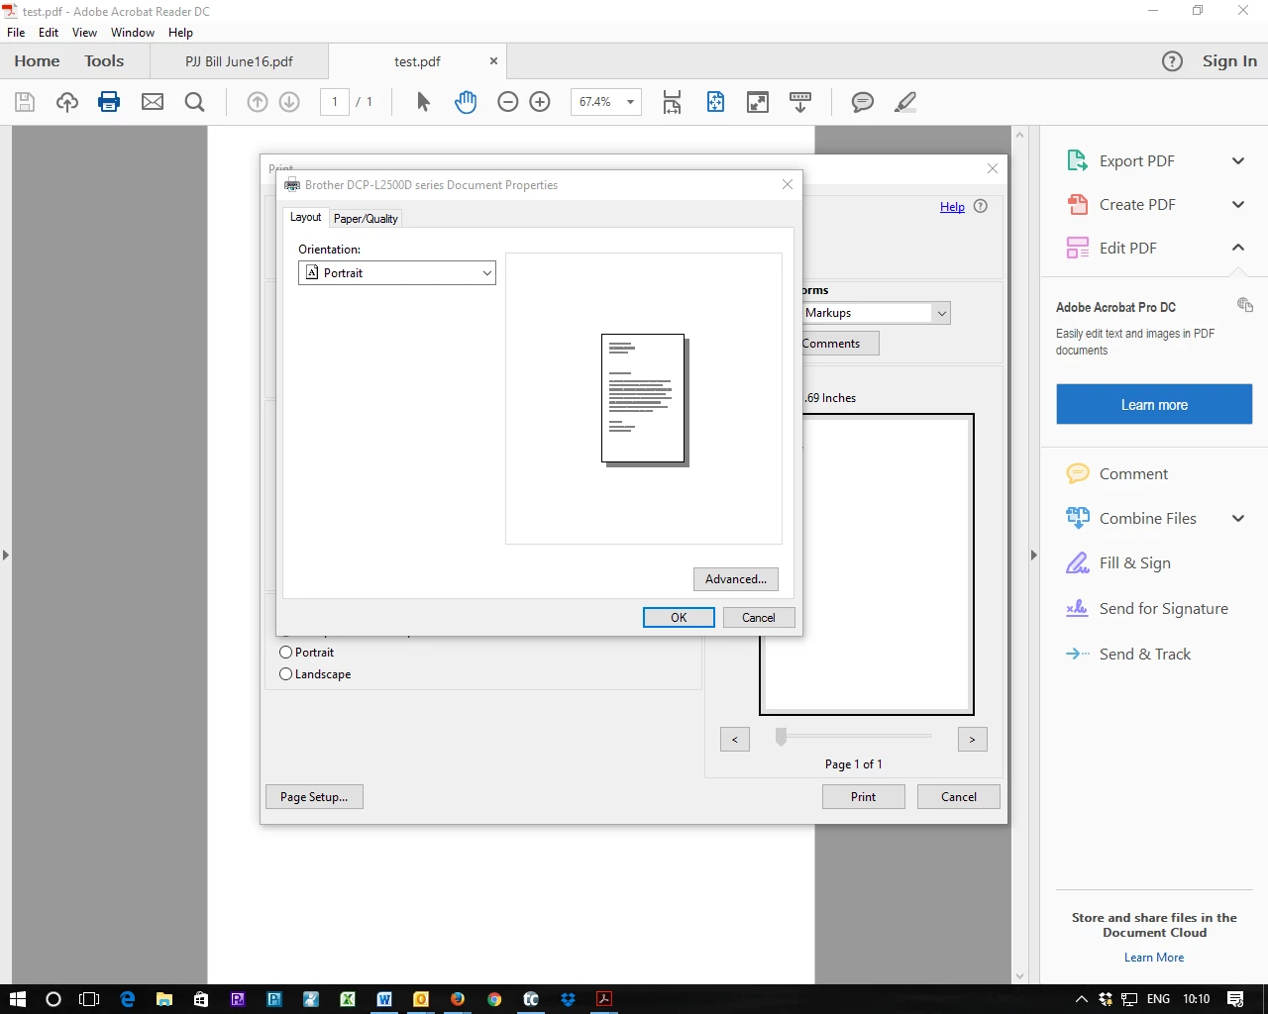Click Document Cloud Learn More link
The image size is (1268, 1014).
click(x=1154, y=958)
